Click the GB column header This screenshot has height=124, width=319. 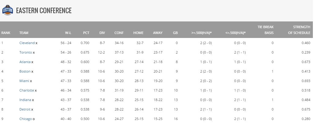[x=175, y=33]
